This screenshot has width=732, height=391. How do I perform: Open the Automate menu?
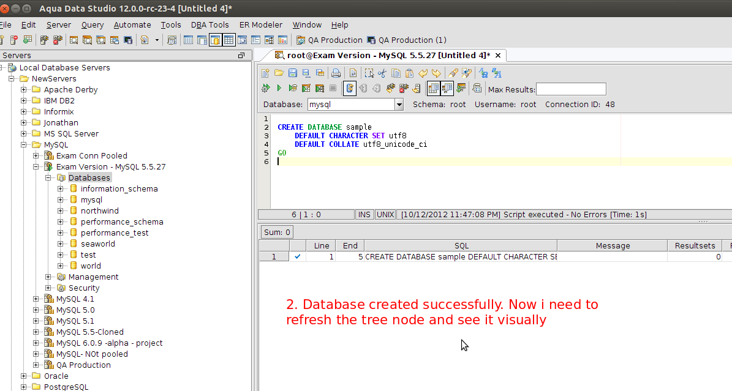coord(132,25)
